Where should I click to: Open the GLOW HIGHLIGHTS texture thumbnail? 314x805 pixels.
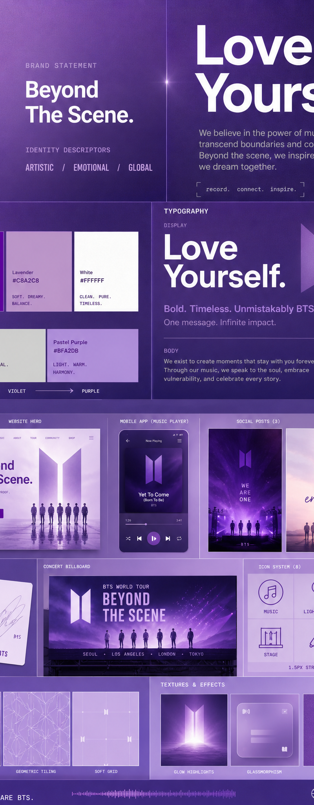point(194,730)
